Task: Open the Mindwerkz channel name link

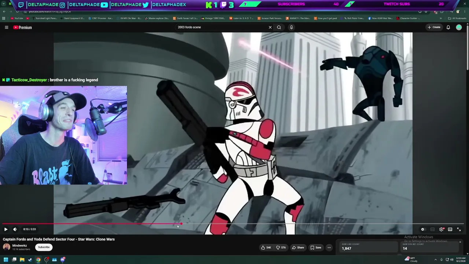Action: [19, 246]
